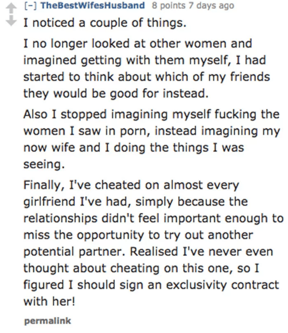The height and width of the screenshot is (333, 288).
Task: Click the word 'seeing.' ending the third paragraph
Action: [44, 164]
